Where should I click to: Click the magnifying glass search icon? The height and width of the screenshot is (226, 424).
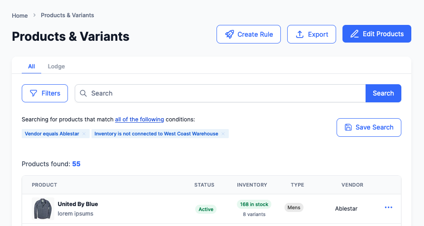click(x=83, y=93)
